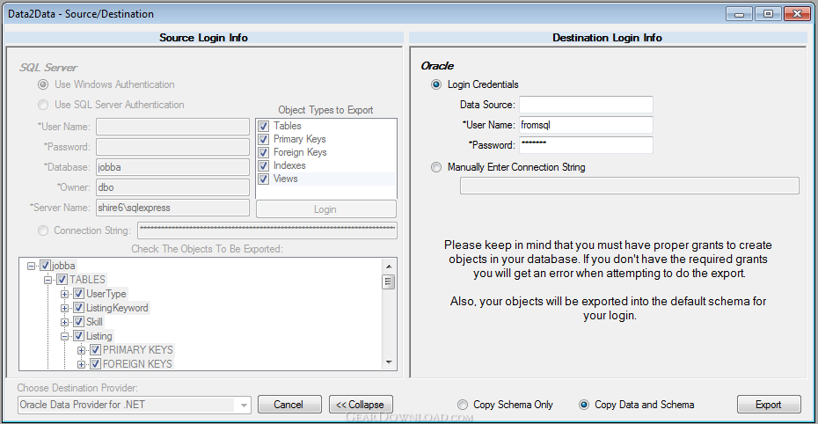This screenshot has width=818, height=424.
Task: Uncheck the UserType table checkbox
Action: (x=79, y=294)
